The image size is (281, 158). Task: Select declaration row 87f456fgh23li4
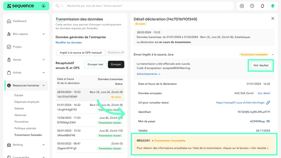pos(90,120)
